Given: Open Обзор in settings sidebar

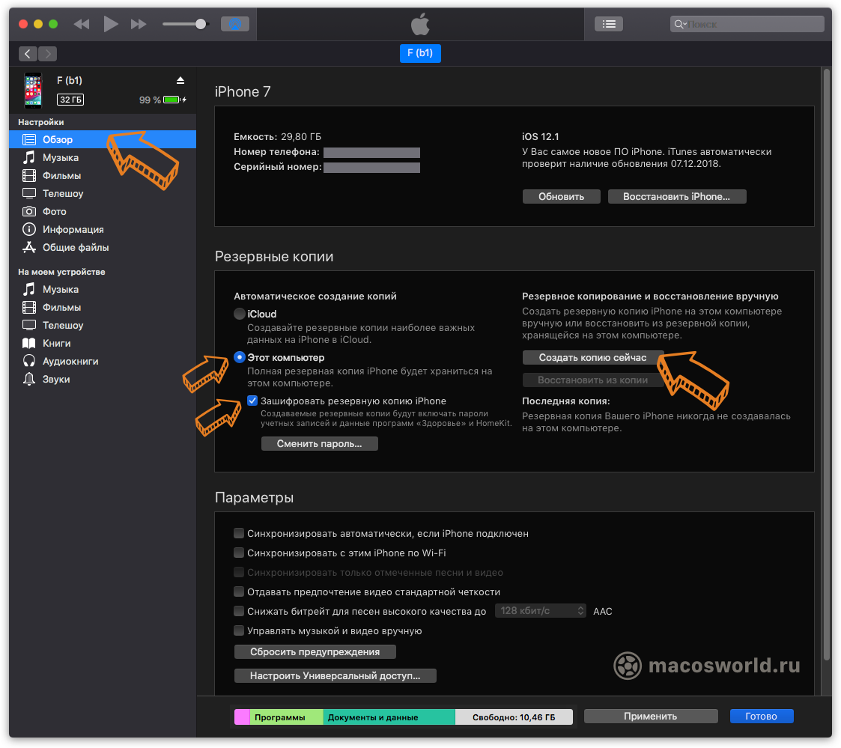Looking at the screenshot, I should 103,139.
